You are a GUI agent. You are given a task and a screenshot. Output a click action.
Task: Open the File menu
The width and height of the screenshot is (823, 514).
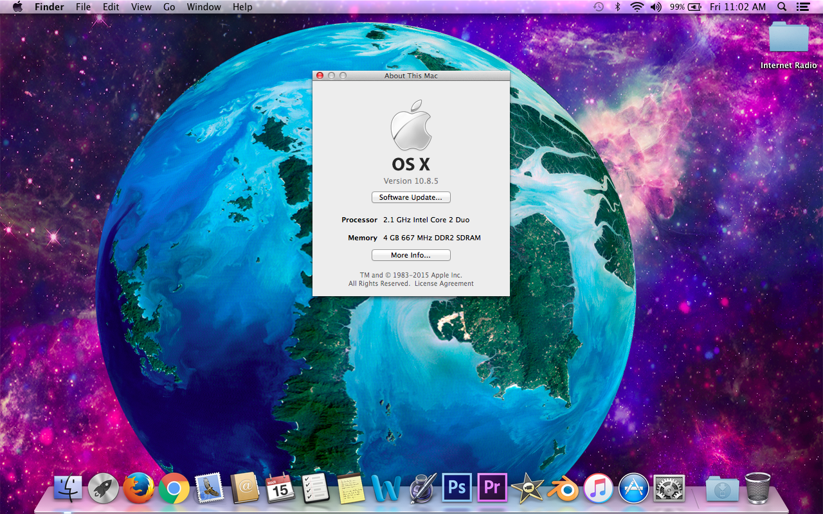coord(83,7)
